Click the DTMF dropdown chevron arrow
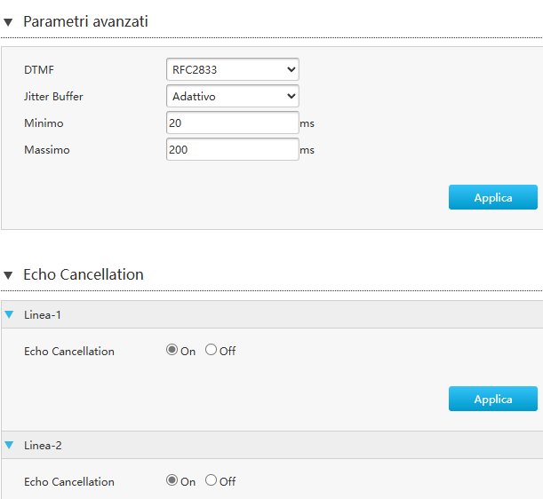 click(x=291, y=69)
